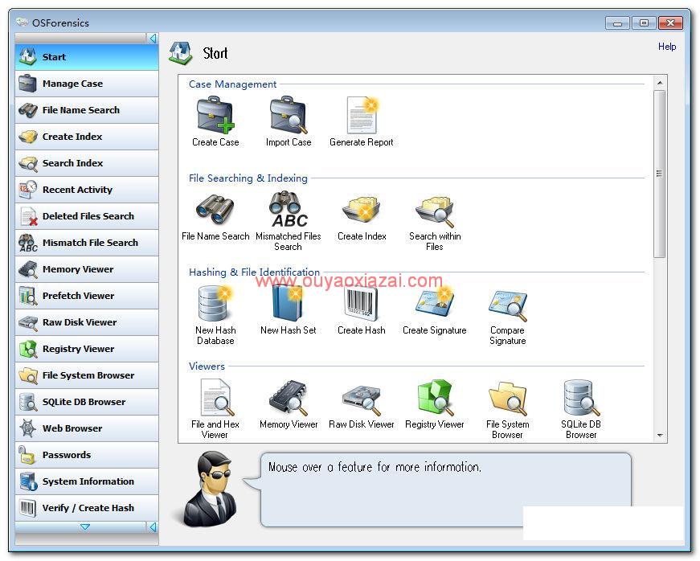Click the New Hash Set book icon
This screenshot has height=561, width=700.
[289, 304]
